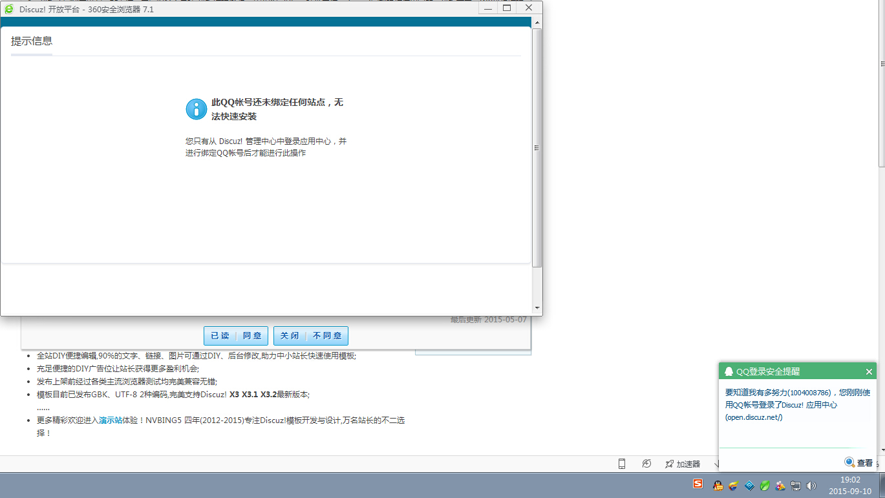
Task: Click the 此QQ帐号还未绑定任何站点 message text
Action: pos(277,109)
